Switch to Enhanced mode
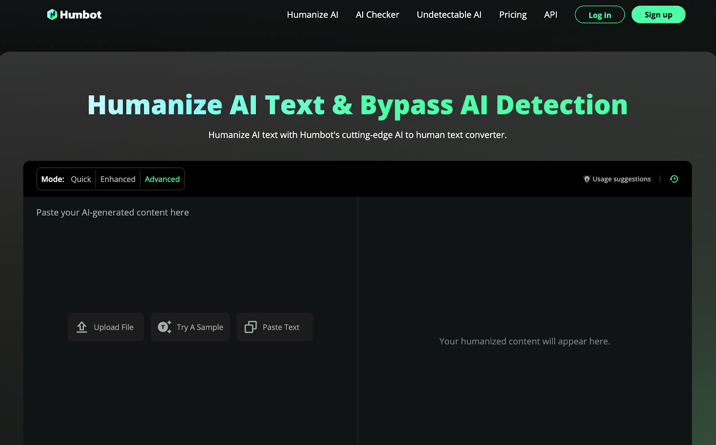The height and width of the screenshot is (445, 716). click(x=118, y=179)
